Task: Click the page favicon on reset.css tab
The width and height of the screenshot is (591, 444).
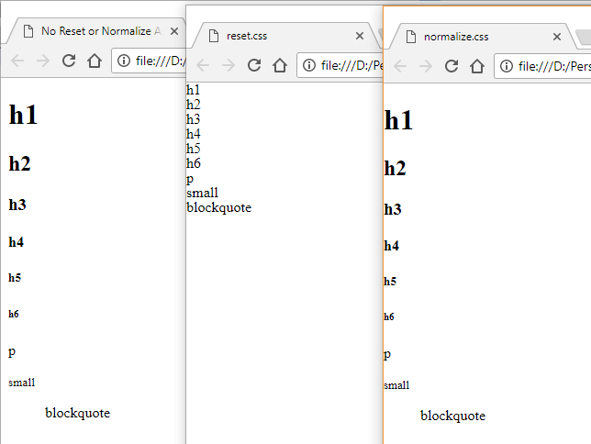Action: (x=214, y=36)
